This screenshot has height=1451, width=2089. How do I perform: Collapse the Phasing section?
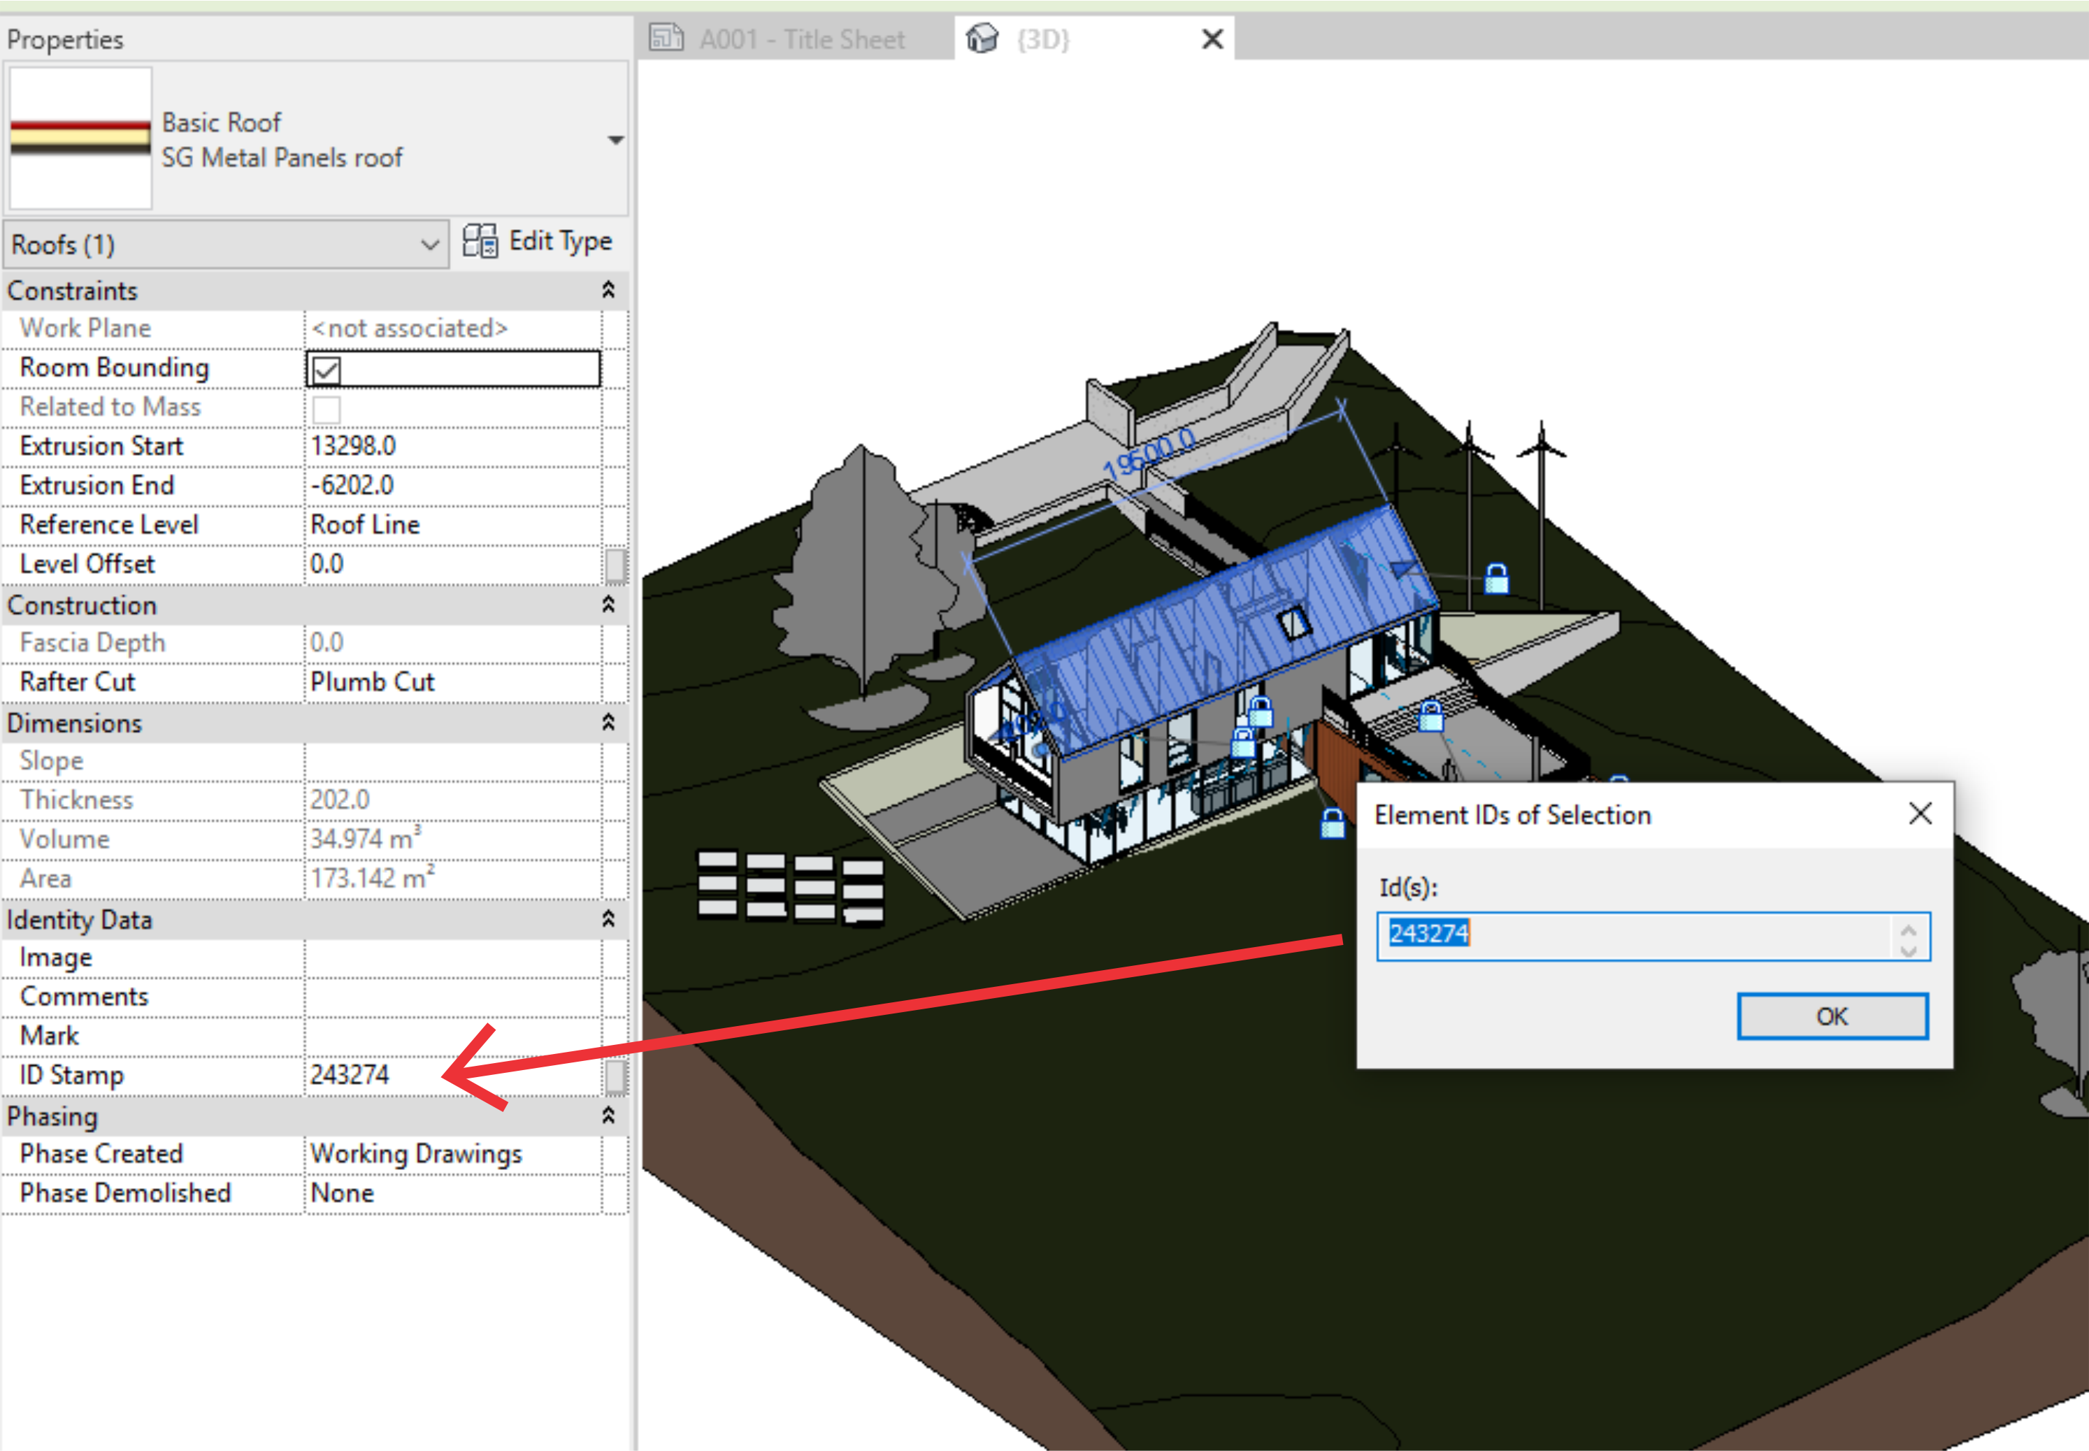(608, 1116)
